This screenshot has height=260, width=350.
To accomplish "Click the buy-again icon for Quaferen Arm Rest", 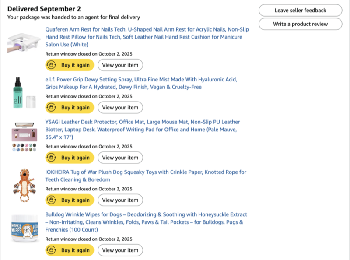I will (x=52, y=65).
